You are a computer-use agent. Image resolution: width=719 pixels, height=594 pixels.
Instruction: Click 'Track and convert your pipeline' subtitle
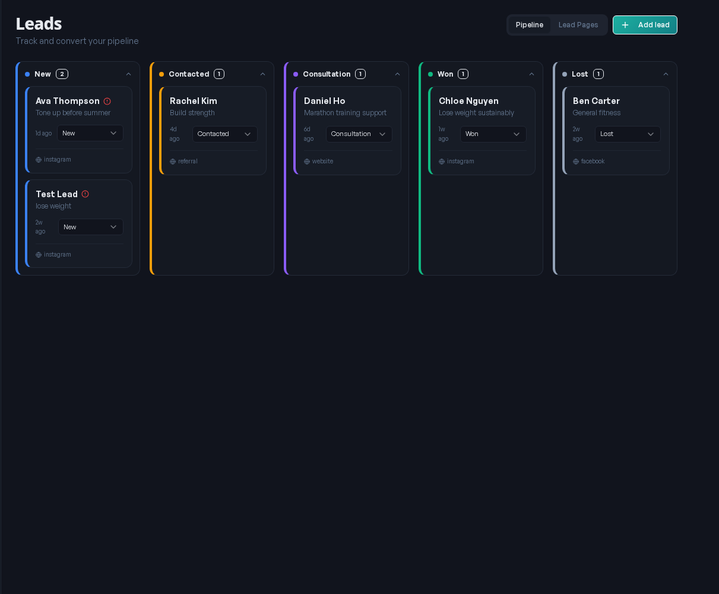pos(77,41)
